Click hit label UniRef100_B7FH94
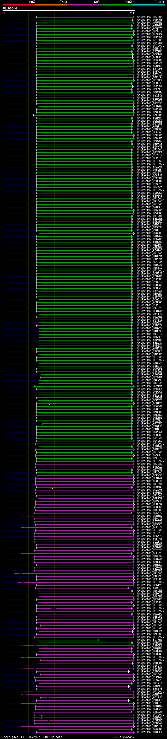 (x=150, y=77)
